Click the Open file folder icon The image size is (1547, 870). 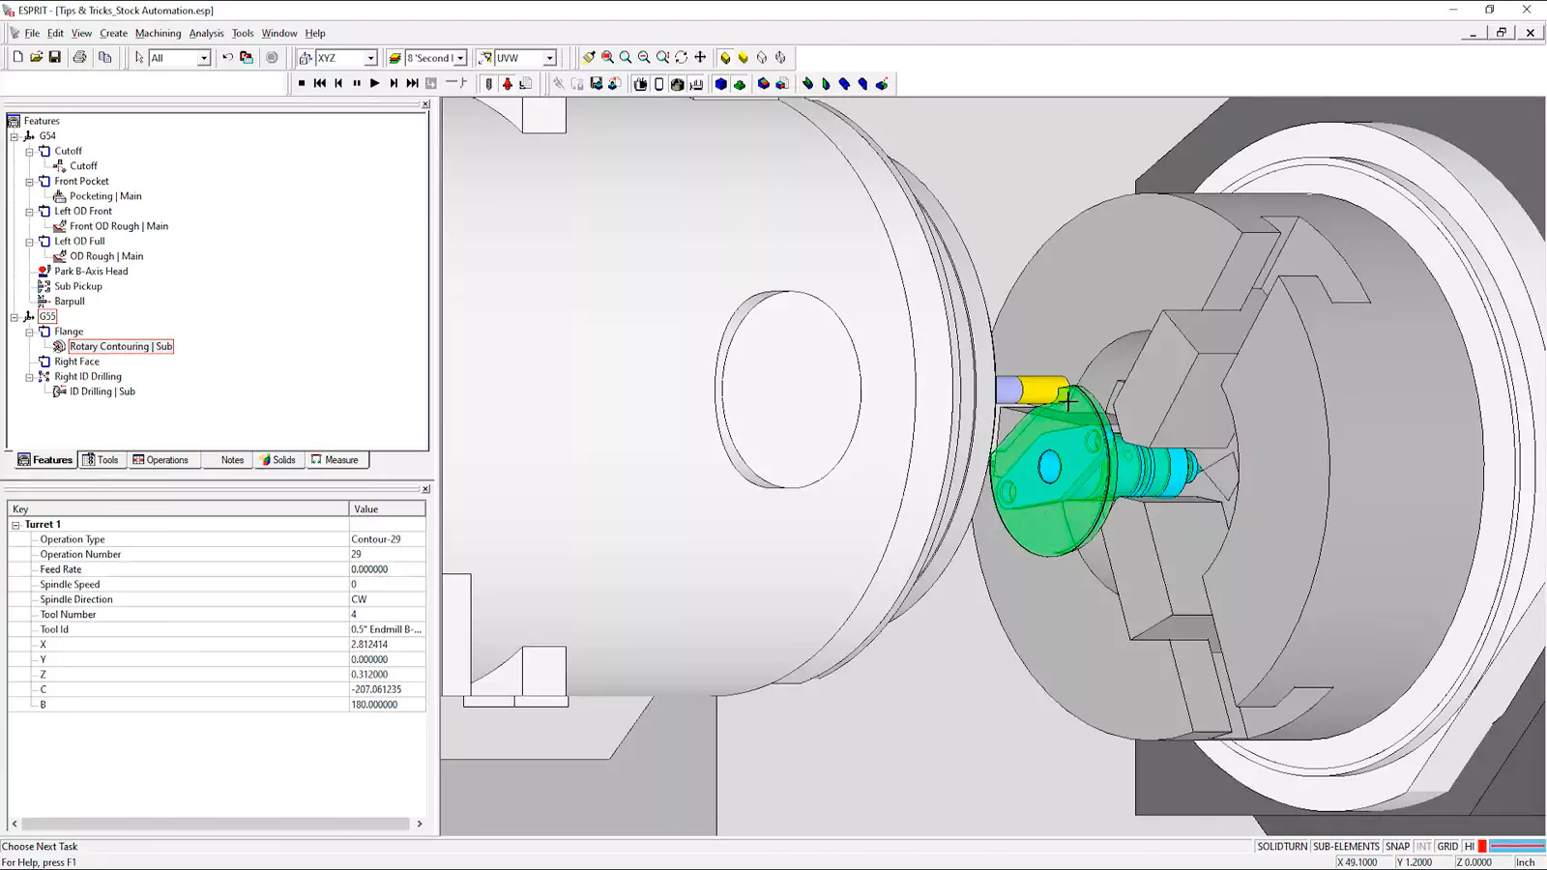tap(36, 58)
